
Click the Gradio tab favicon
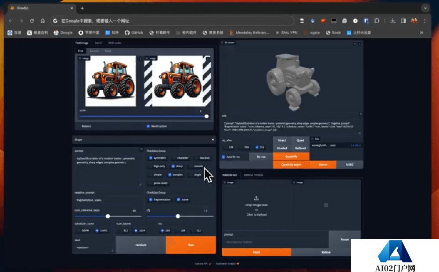click(12, 8)
